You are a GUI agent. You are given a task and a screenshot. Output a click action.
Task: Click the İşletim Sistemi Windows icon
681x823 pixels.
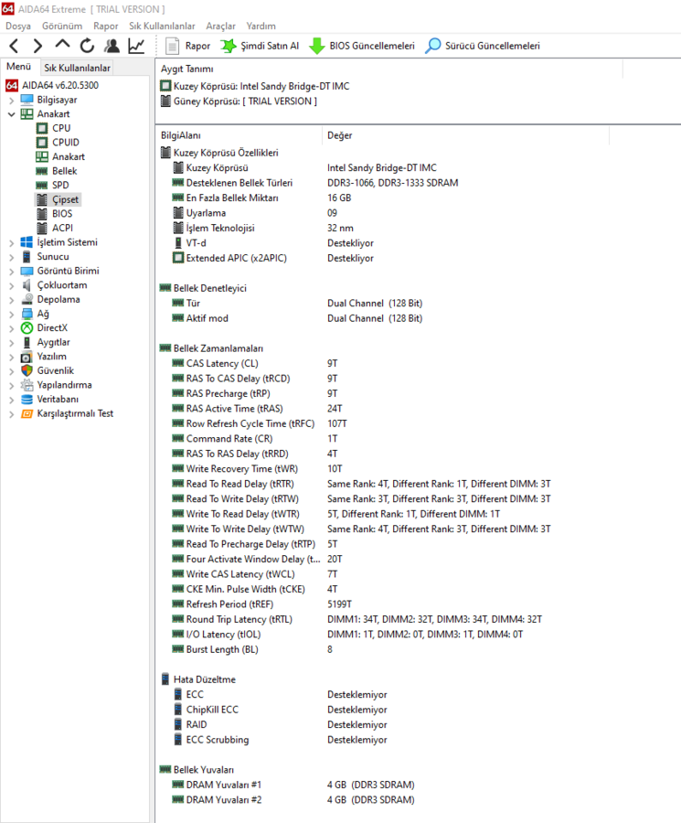click(27, 242)
